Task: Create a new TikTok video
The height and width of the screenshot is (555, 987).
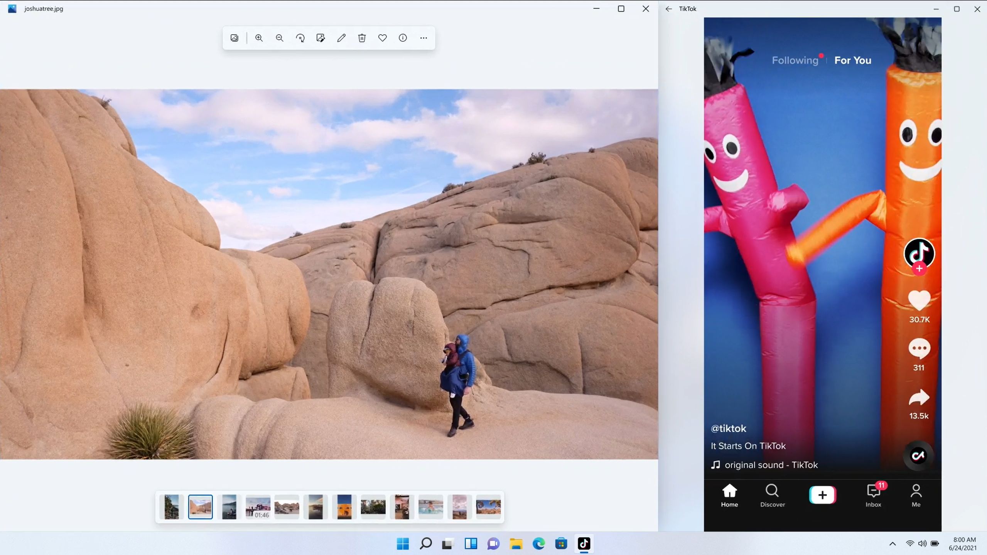Action: pyautogui.click(x=822, y=495)
